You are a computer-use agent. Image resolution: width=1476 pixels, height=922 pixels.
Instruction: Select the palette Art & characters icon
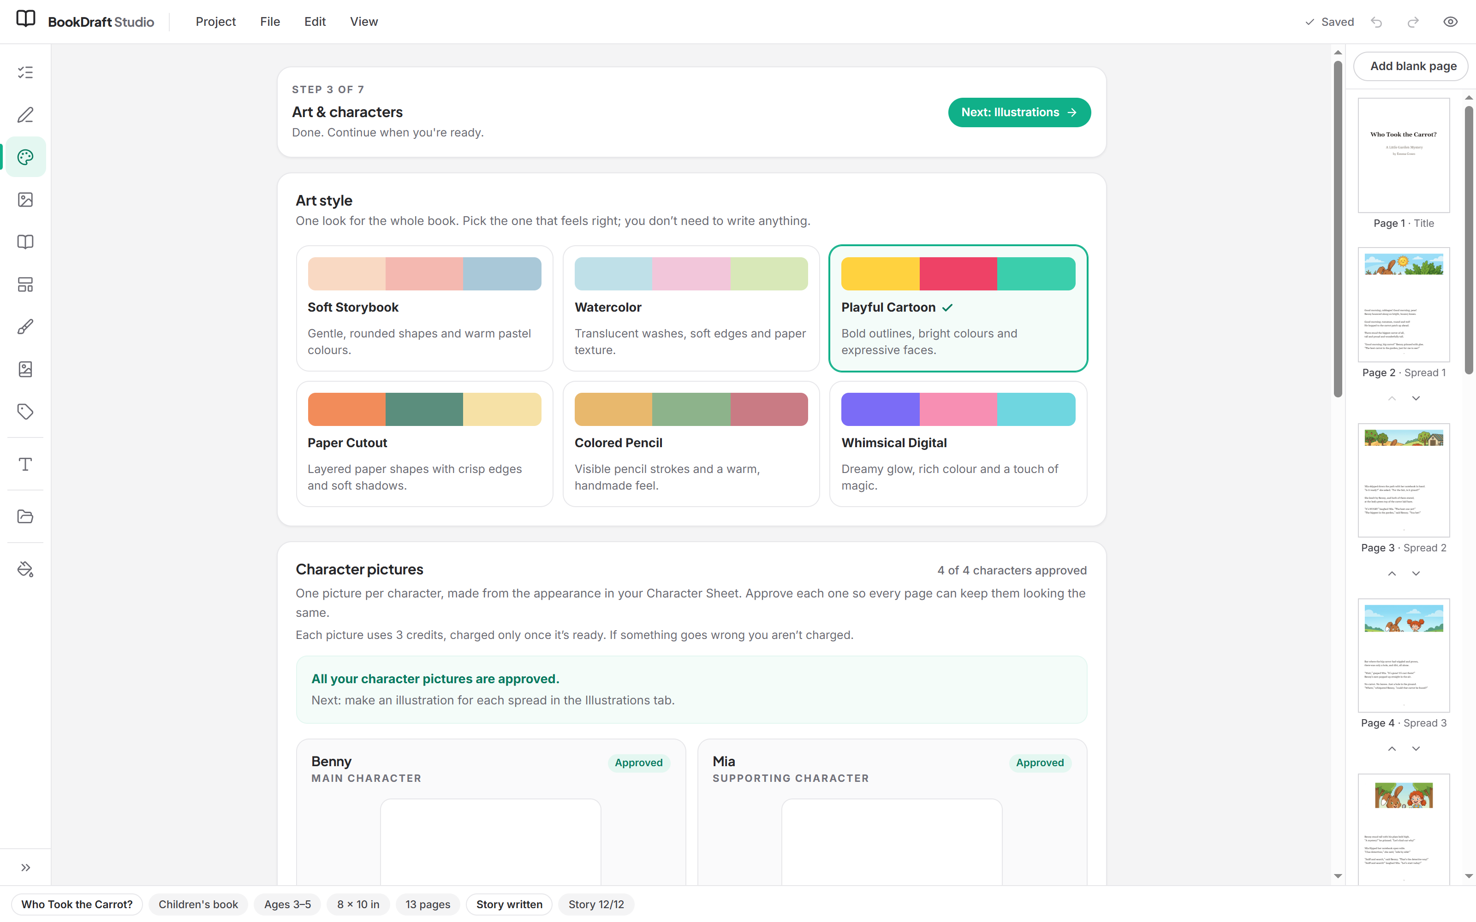click(x=25, y=157)
